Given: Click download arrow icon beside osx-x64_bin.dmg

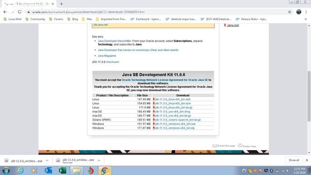Looking at the screenshot, I should tap(154, 111).
